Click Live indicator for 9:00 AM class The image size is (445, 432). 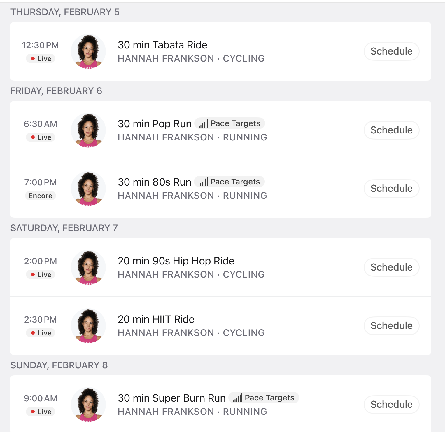coord(41,412)
